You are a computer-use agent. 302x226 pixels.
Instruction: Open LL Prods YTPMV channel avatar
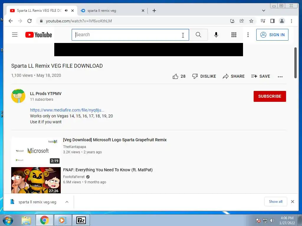(18, 96)
